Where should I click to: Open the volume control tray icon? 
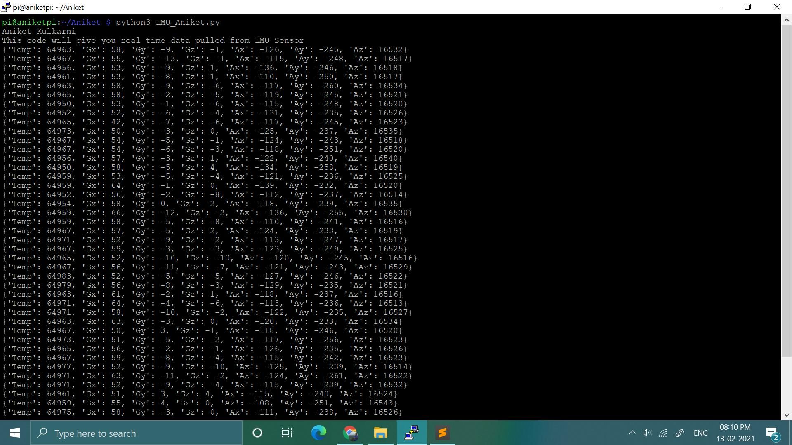tap(647, 433)
